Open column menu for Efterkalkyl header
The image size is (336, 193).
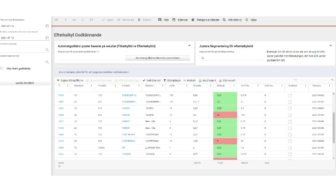[x=234, y=86]
